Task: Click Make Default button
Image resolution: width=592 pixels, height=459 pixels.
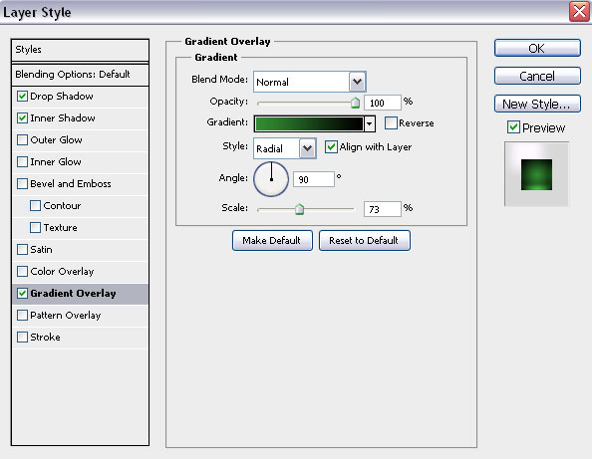Action: (x=272, y=240)
